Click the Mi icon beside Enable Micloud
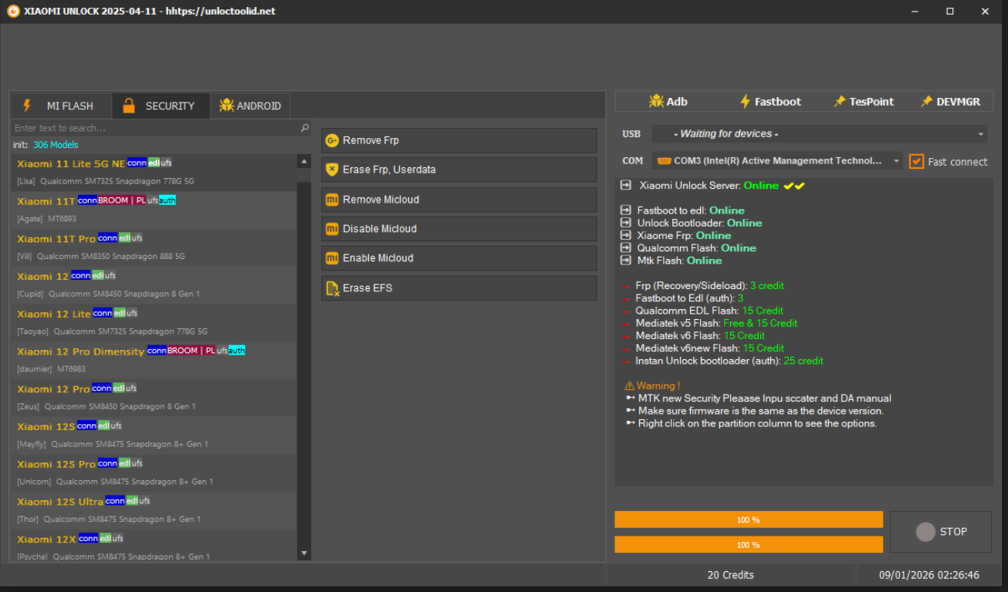This screenshot has height=592, width=1008. coord(332,258)
